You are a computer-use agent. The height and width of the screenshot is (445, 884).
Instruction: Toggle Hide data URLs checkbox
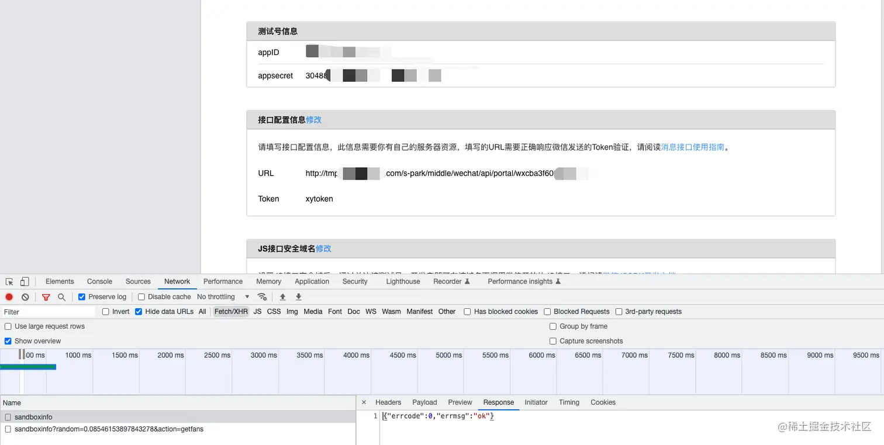pos(139,312)
